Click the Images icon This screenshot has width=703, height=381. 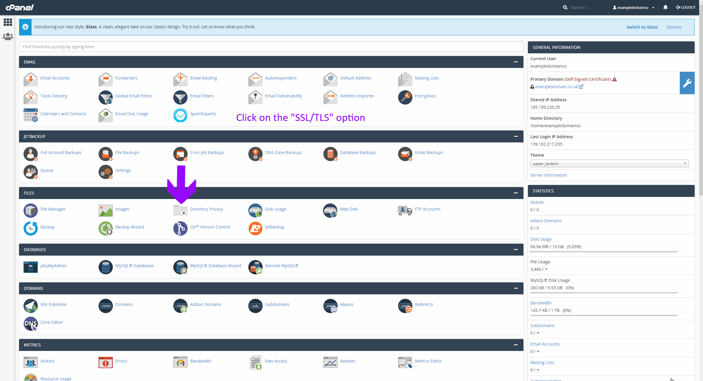click(x=105, y=210)
